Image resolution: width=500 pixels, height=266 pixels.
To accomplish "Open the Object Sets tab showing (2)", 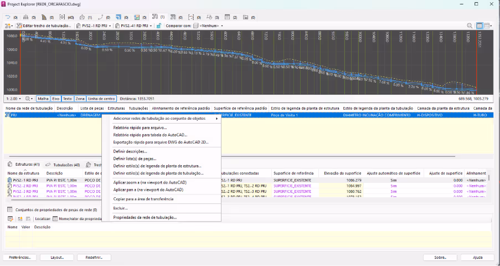I will 231,17.
